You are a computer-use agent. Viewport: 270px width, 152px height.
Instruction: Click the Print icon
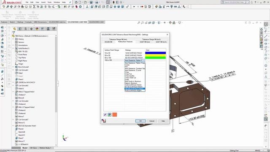[x=97, y=2]
